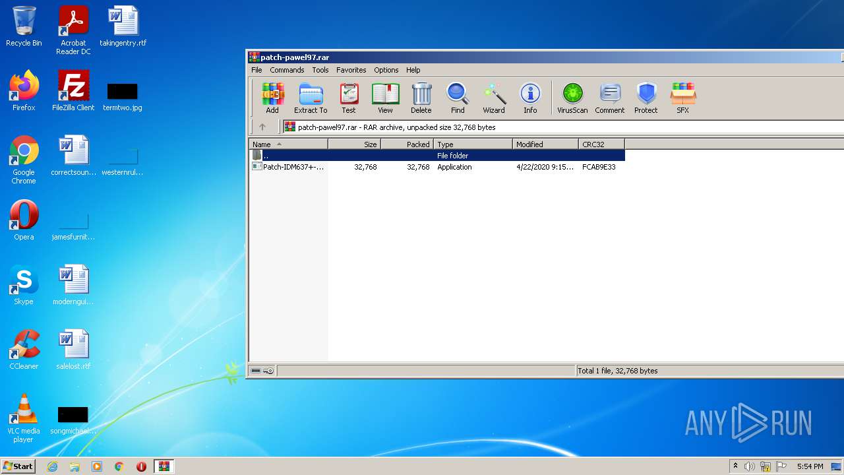Sort file list by Packed column

(x=407, y=144)
